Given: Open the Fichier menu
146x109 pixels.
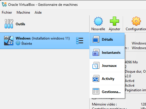Looking at the screenshot, I should coord(7,12).
